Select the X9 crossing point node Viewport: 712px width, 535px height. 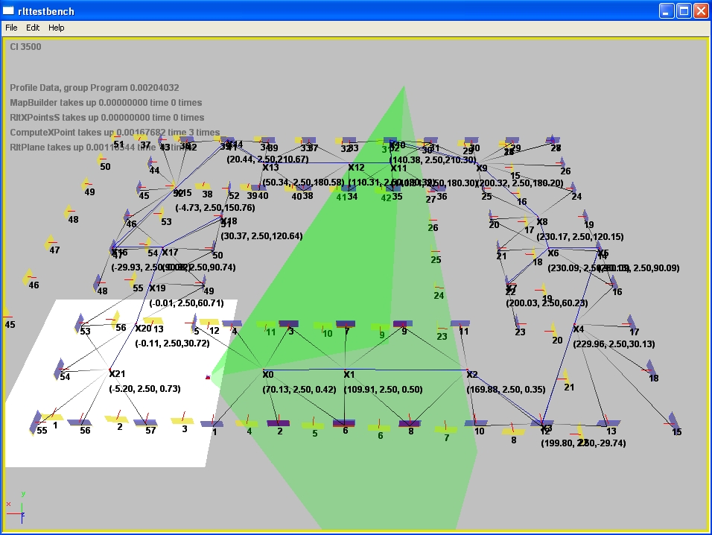pyautogui.click(x=481, y=168)
